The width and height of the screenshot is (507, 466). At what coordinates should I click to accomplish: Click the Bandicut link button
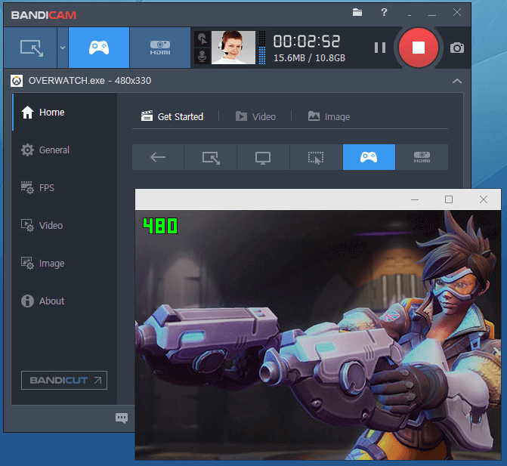64,380
